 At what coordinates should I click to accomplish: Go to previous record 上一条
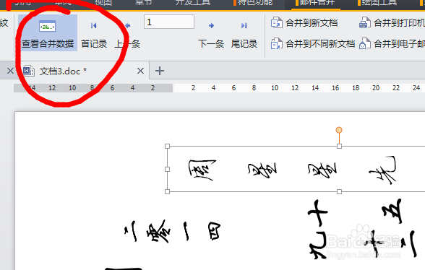tap(127, 35)
